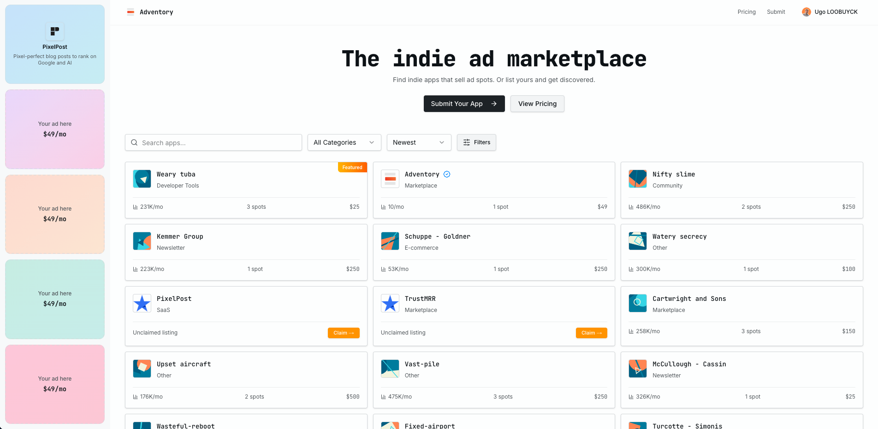Go to Pricing in the top navigation
Viewport: 878px width, 429px height.
click(746, 12)
